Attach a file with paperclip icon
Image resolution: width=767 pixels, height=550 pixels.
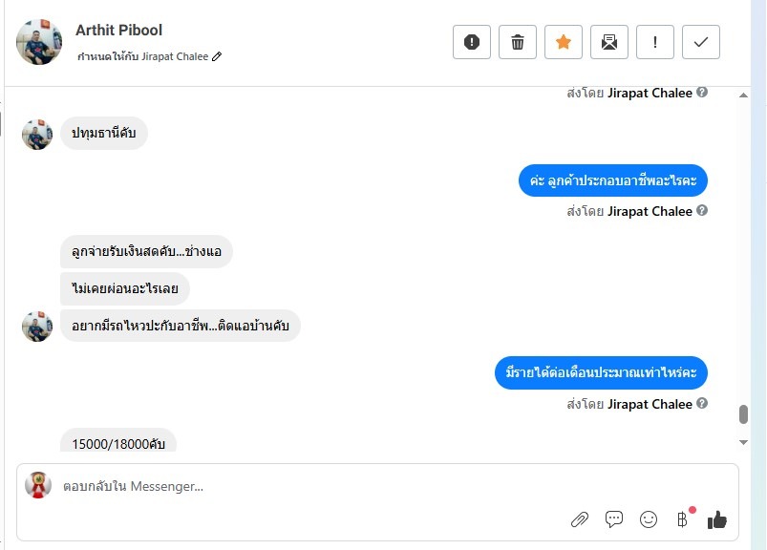580,519
